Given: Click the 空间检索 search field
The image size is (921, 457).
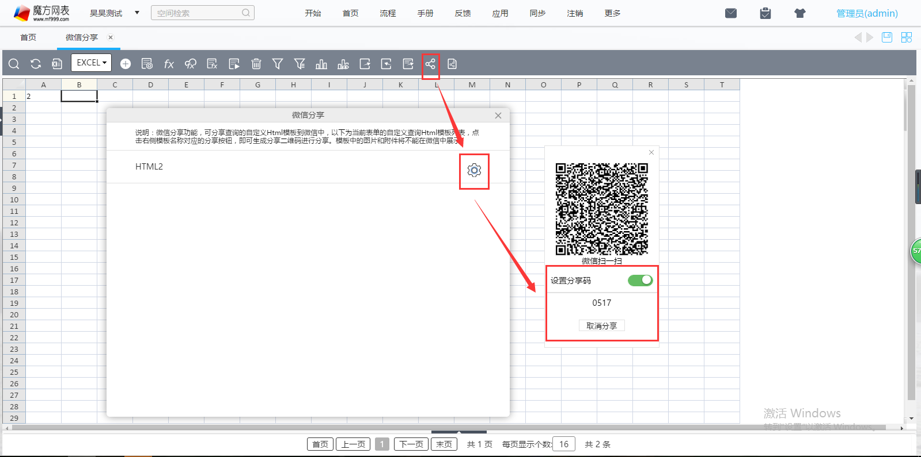Looking at the screenshot, I should (x=203, y=13).
